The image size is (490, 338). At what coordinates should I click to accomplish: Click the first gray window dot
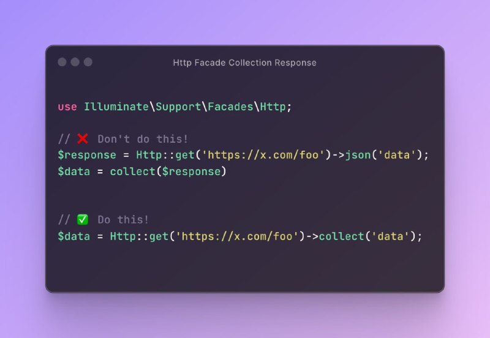click(62, 62)
